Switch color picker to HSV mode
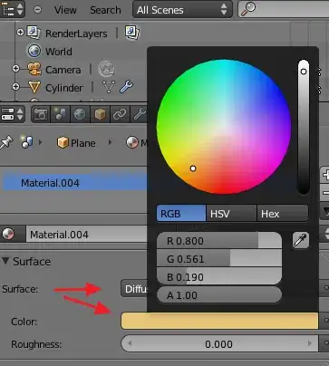329x366 pixels. click(x=231, y=214)
